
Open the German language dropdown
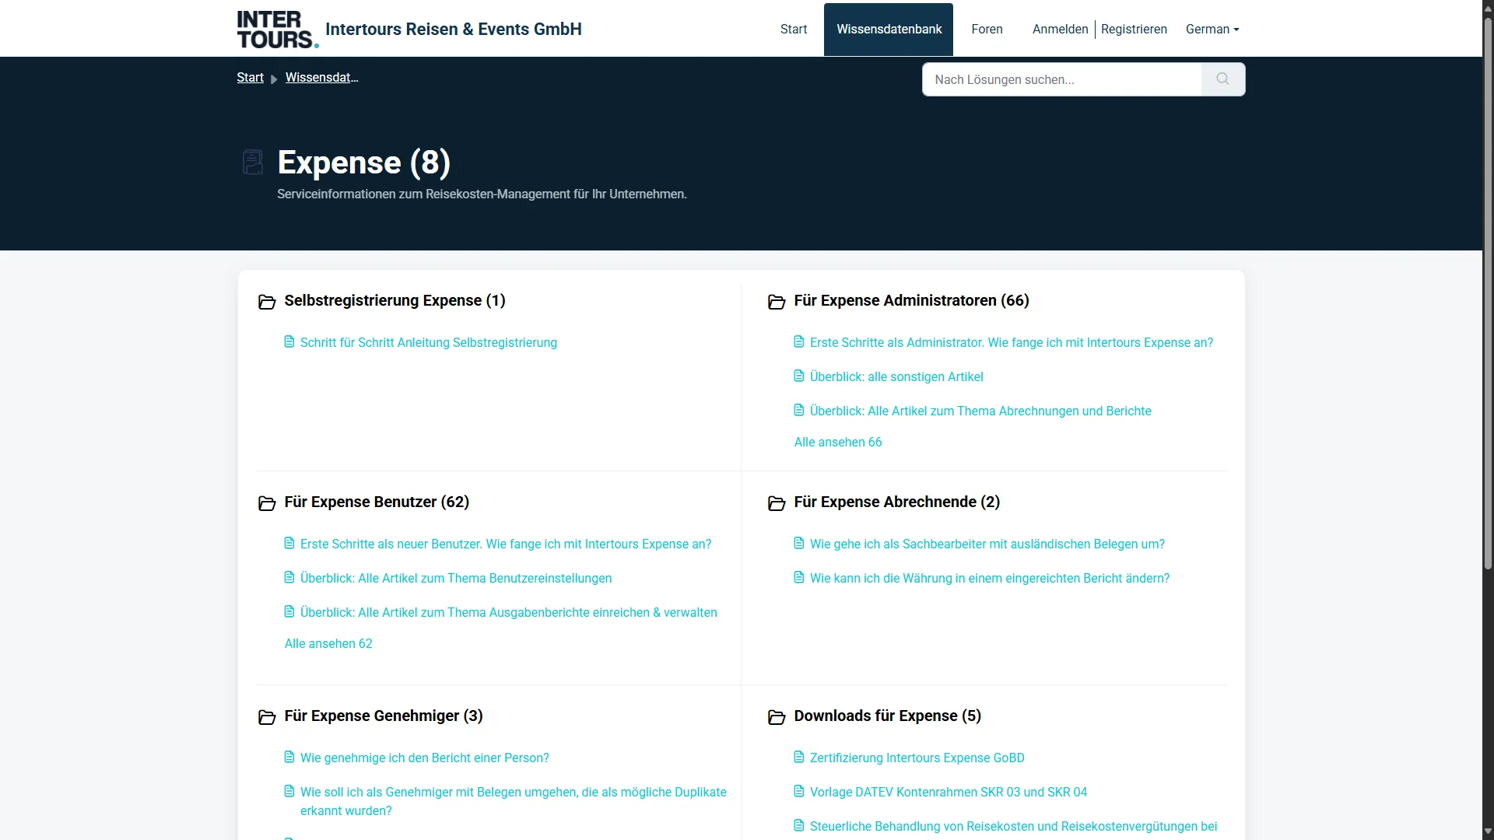pos(1212,29)
